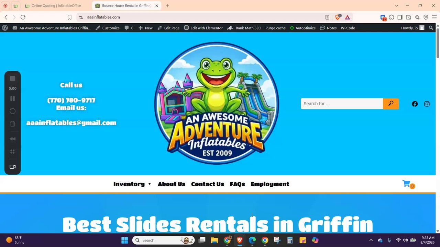
Task: Click the Adventure Inflatables frog logo
Action: pos(217,103)
